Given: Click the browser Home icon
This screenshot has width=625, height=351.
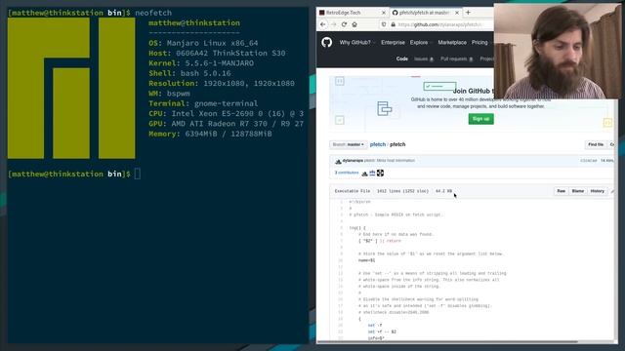Looking at the screenshot, I should click(x=354, y=24).
